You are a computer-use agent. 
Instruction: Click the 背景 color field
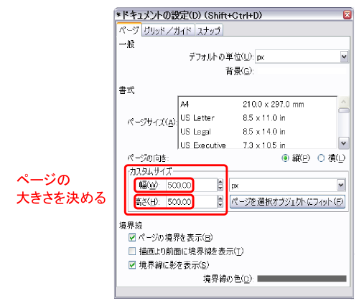click(302, 71)
